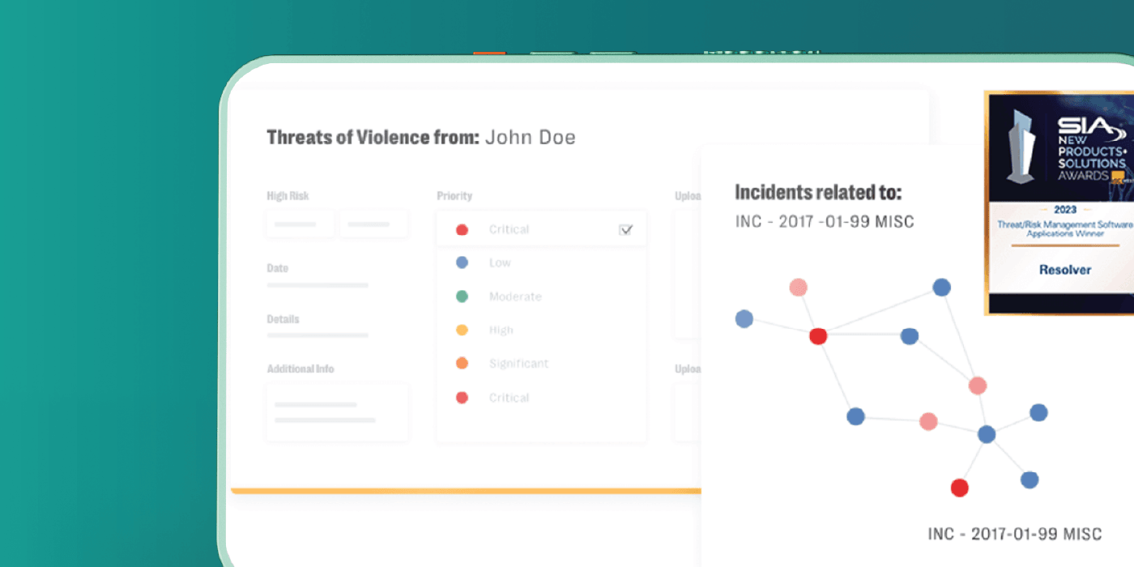This screenshot has width=1134, height=567.
Task: Select Critical at the bottom of priority list
Action: click(509, 398)
